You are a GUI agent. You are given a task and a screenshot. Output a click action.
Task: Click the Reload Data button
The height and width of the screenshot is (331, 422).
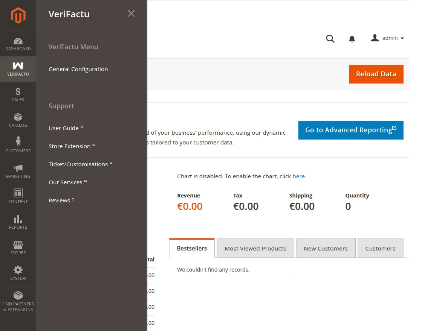(376, 74)
